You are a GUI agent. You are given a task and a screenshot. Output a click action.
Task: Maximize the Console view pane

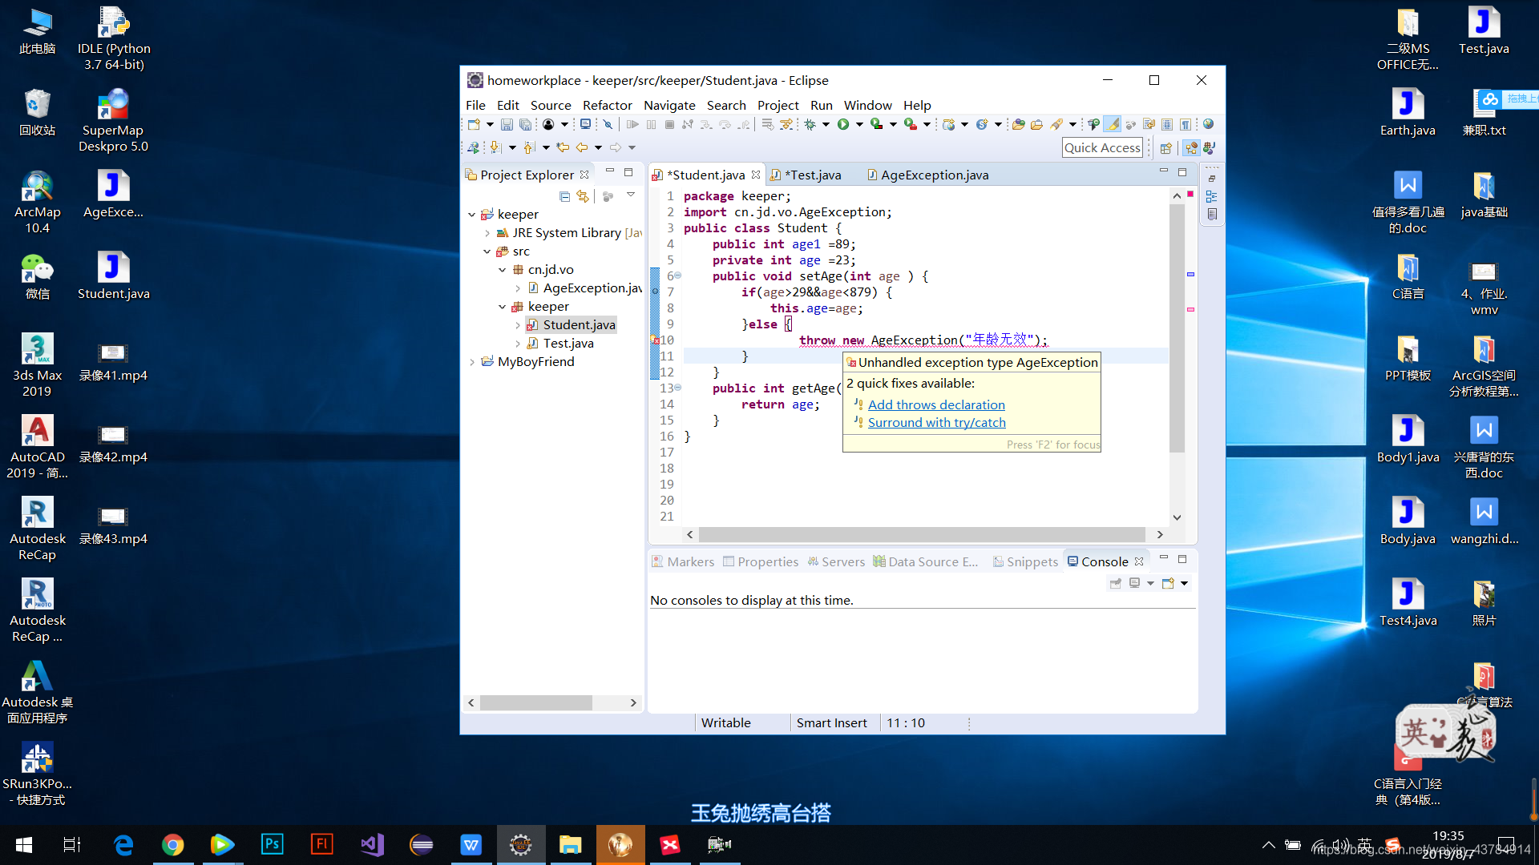click(x=1182, y=559)
